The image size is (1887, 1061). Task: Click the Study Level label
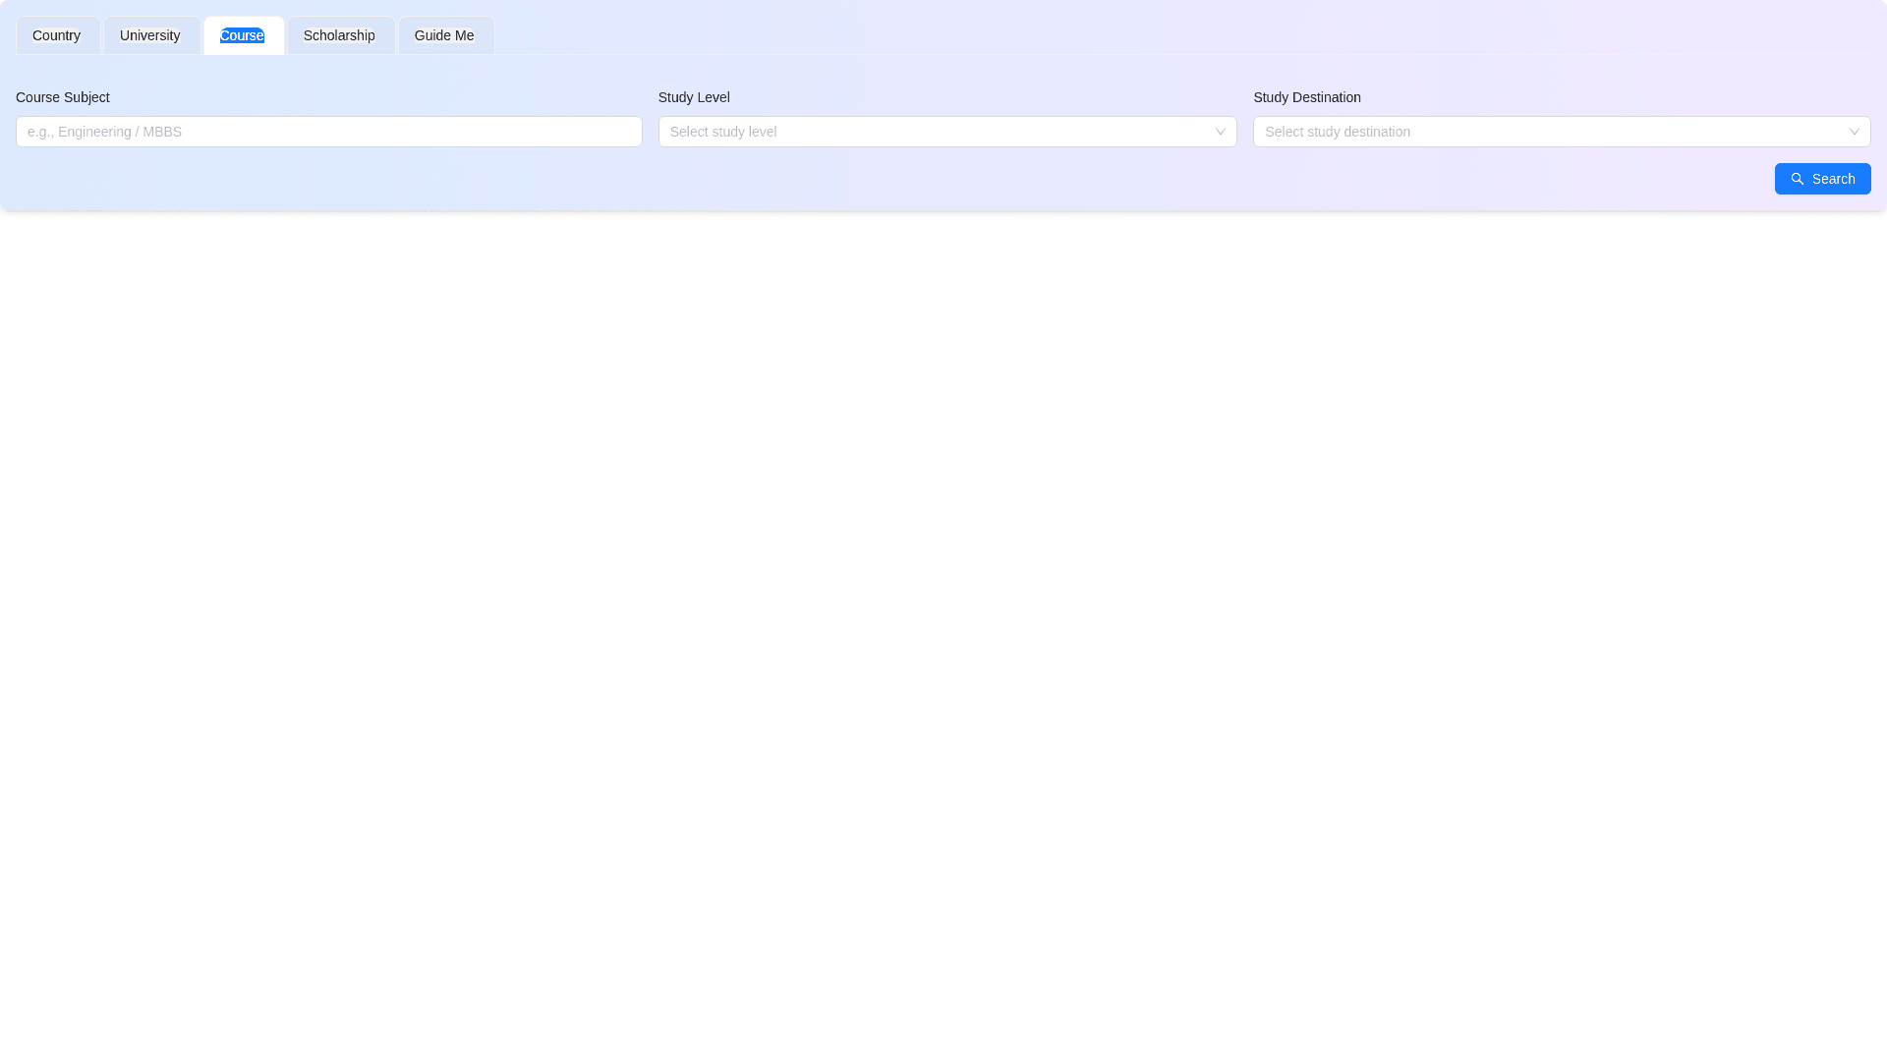(x=694, y=97)
